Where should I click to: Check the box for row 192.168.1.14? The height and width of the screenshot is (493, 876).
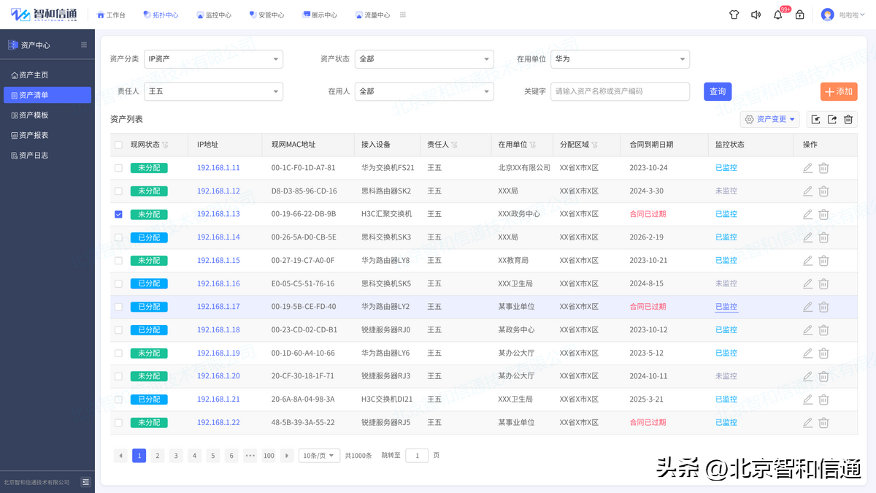click(x=118, y=237)
